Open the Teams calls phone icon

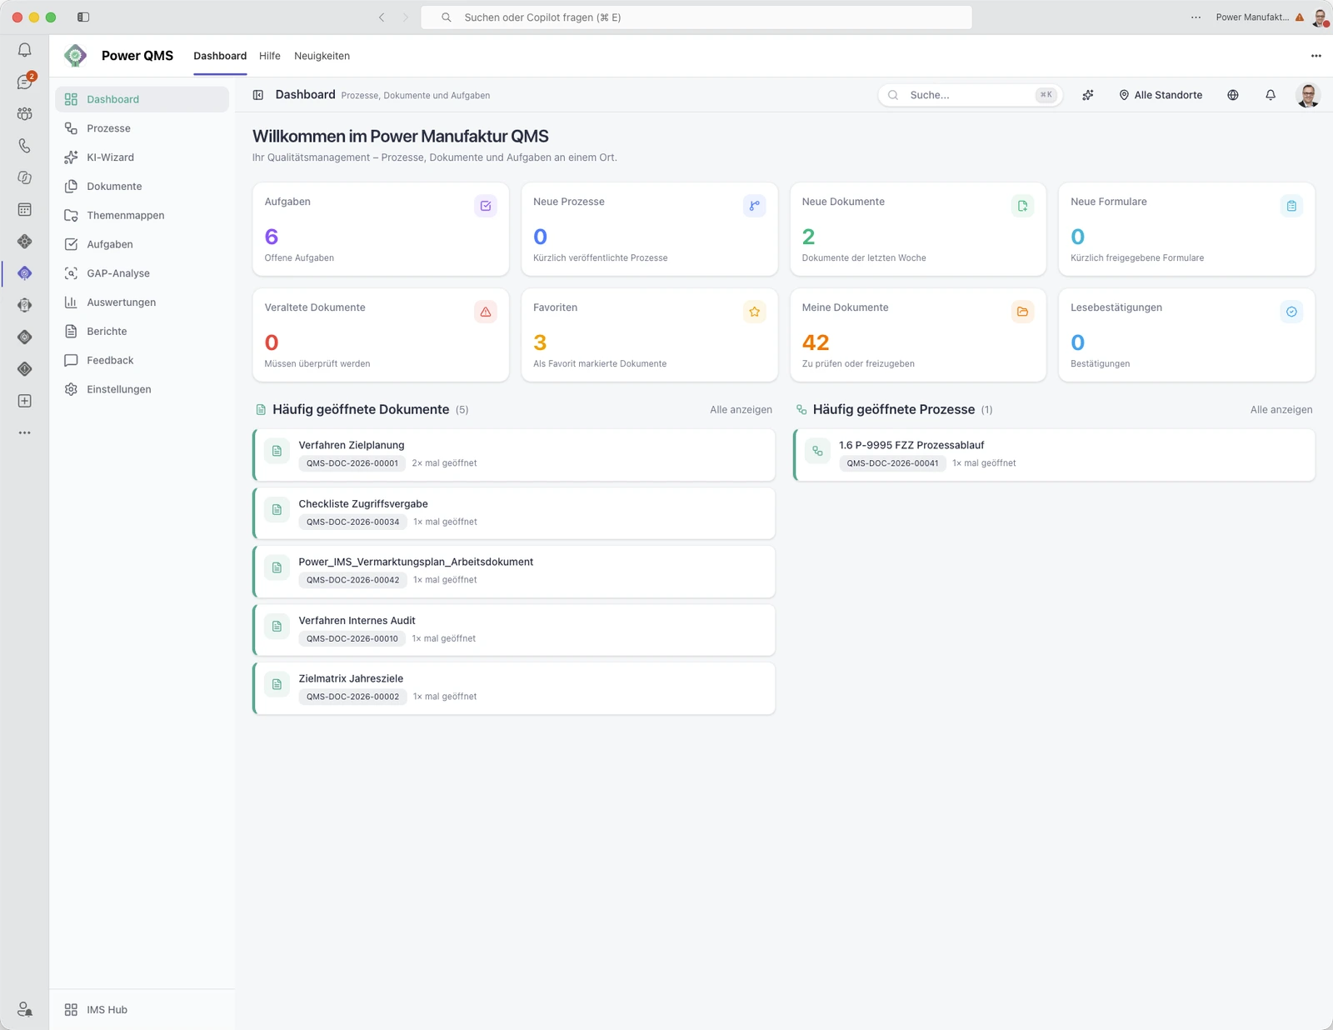[25, 146]
